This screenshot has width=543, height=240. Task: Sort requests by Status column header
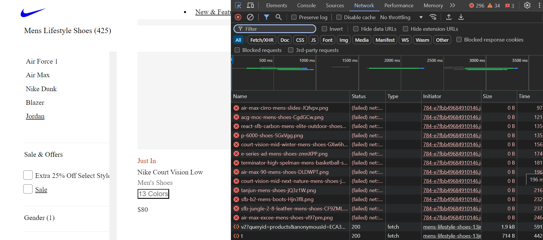tap(367, 96)
